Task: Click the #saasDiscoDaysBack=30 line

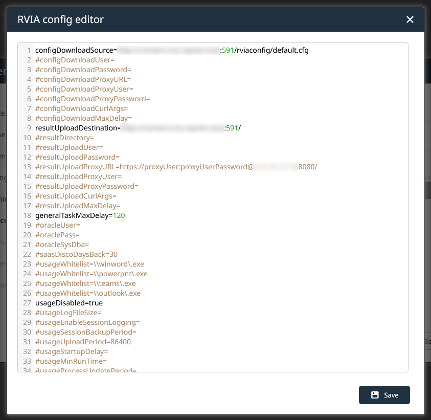Action: [x=76, y=254]
